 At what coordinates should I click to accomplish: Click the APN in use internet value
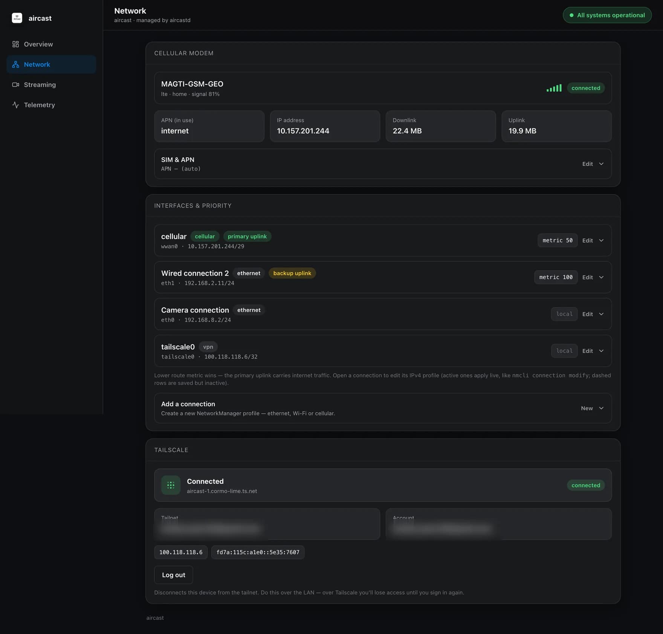point(175,131)
